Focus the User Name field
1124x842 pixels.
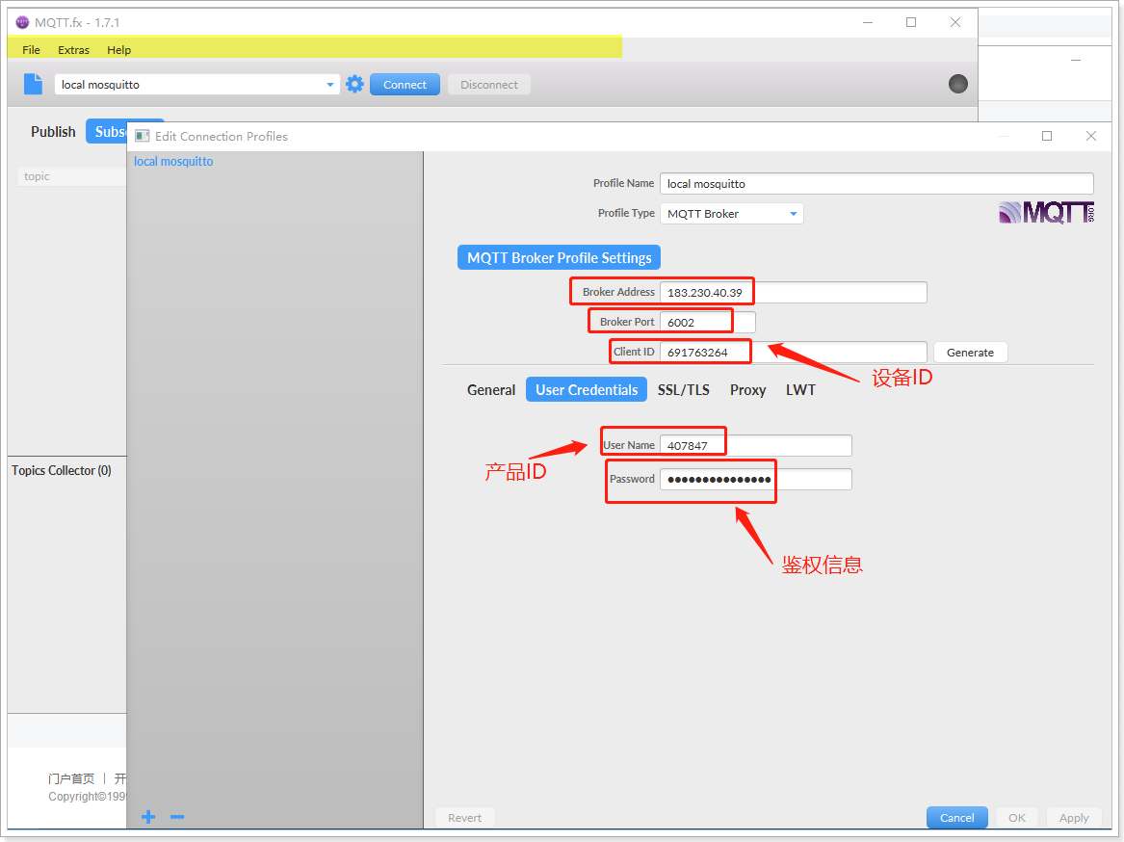tap(755, 445)
